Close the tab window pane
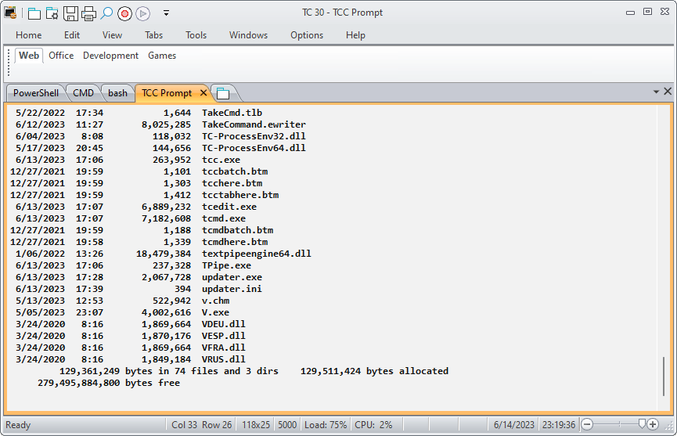677x436 pixels. [668, 91]
